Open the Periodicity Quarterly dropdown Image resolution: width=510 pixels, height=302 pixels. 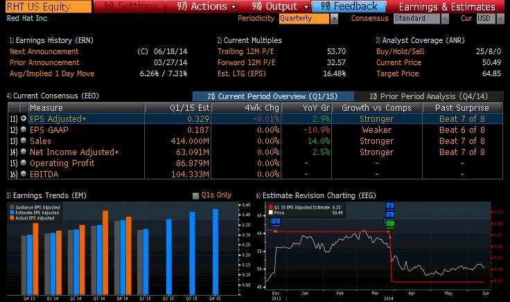point(334,19)
